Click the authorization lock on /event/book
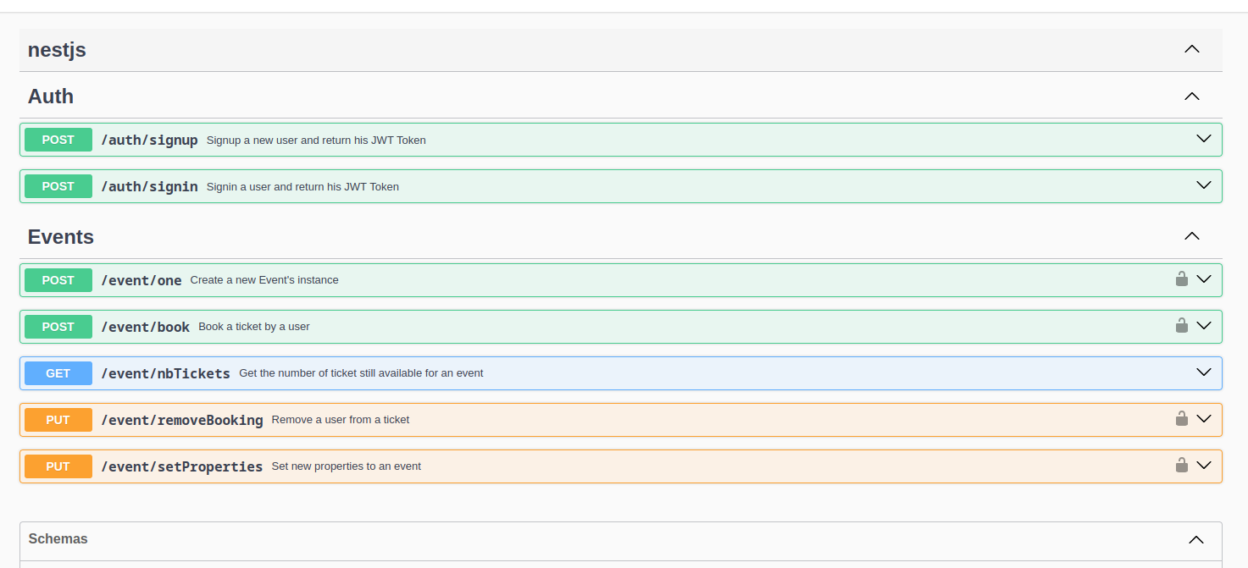The image size is (1248, 568). [x=1181, y=325]
